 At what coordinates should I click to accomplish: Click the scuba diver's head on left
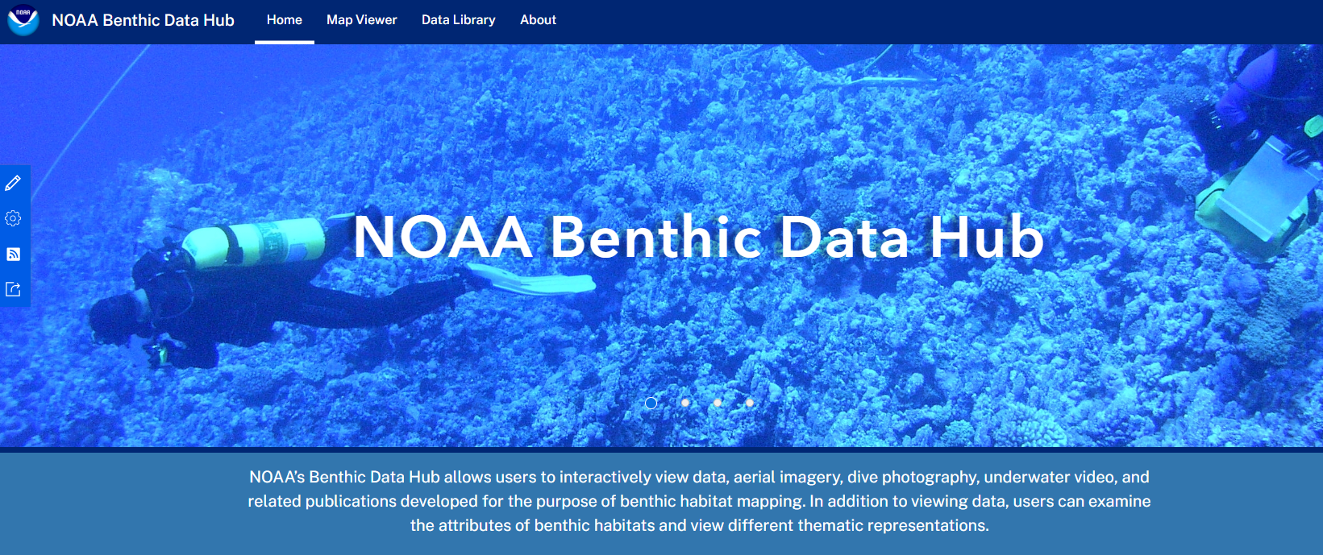[113, 318]
